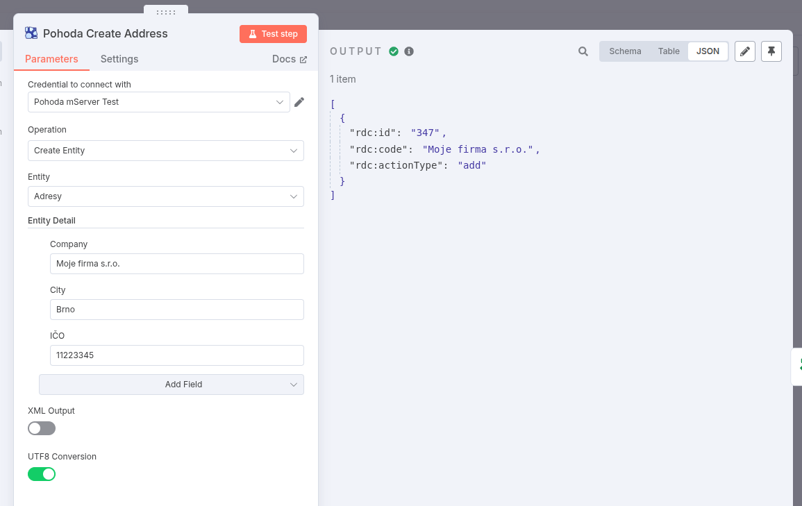Click the "Moje firma s.r.o." JSON value

pyautogui.click(x=478, y=149)
